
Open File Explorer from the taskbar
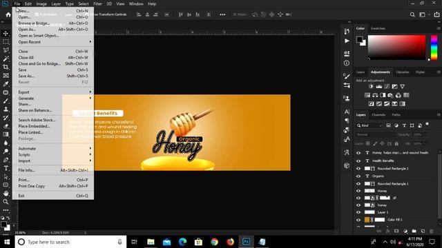click(151, 242)
